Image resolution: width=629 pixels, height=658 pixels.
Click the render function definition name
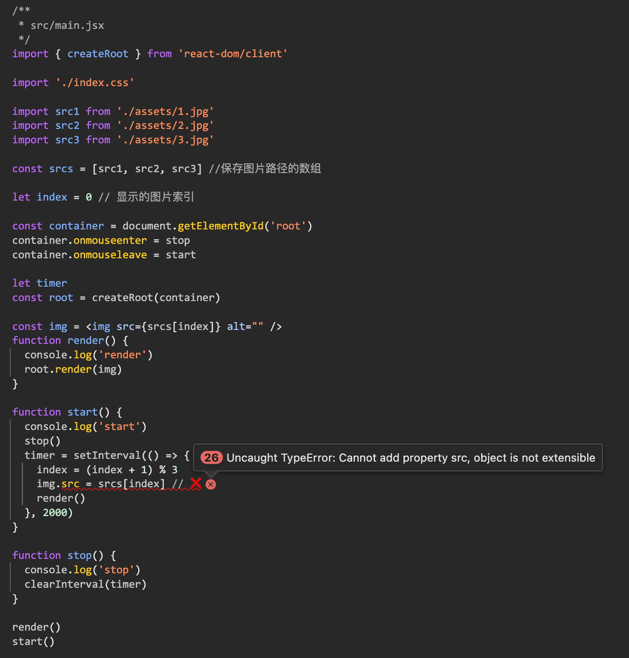(86, 341)
